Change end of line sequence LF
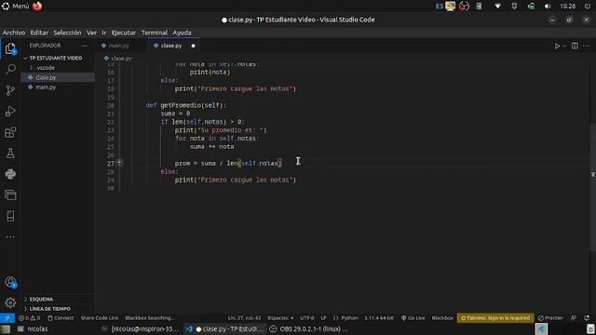Image resolution: width=596 pixels, height=335 pixels. click(x=323, y=318)
